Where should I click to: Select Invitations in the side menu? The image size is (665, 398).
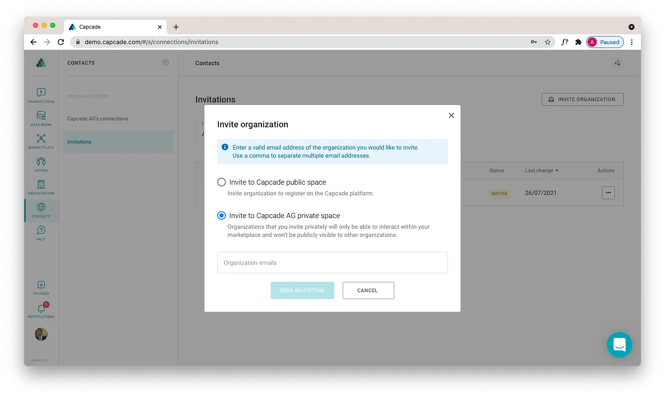point(118,142)
